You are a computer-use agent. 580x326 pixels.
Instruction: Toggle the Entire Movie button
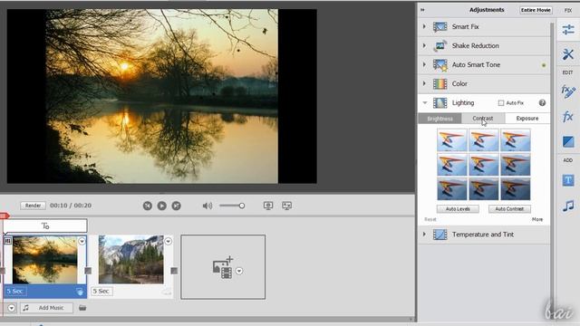click(x=536, y=10)
